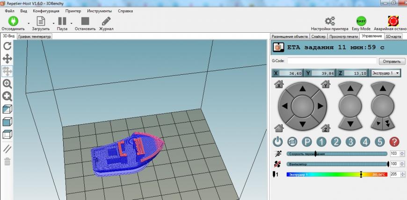Toggle the fan on/off icon
This screenshot has height=200, width=407.
point(277,164)
